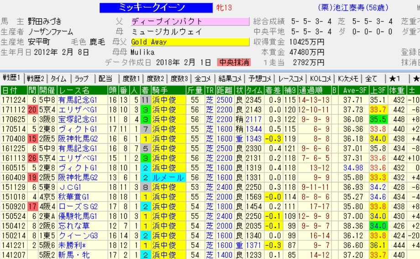Select the ラップ tab
Screen dimensions: 420x259
[82, 78]
